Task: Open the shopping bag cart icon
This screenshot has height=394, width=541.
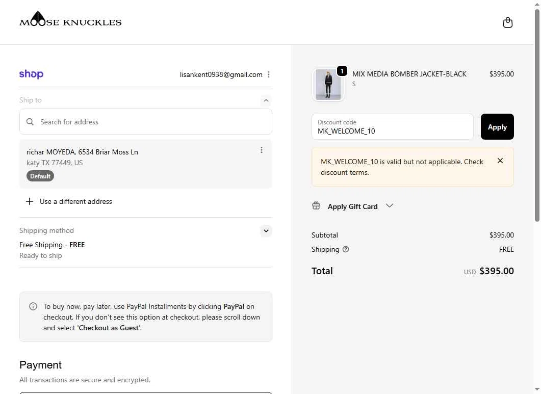Action: tap(507, 22)
